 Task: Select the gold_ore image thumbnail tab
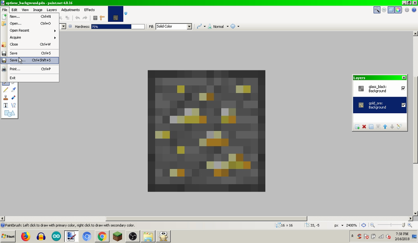pos(115,14)
